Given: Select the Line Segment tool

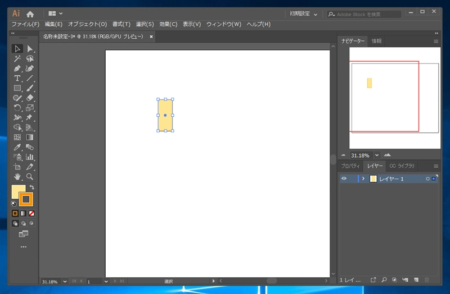Looking at the screenshot, I should click(x=30, y=78).
